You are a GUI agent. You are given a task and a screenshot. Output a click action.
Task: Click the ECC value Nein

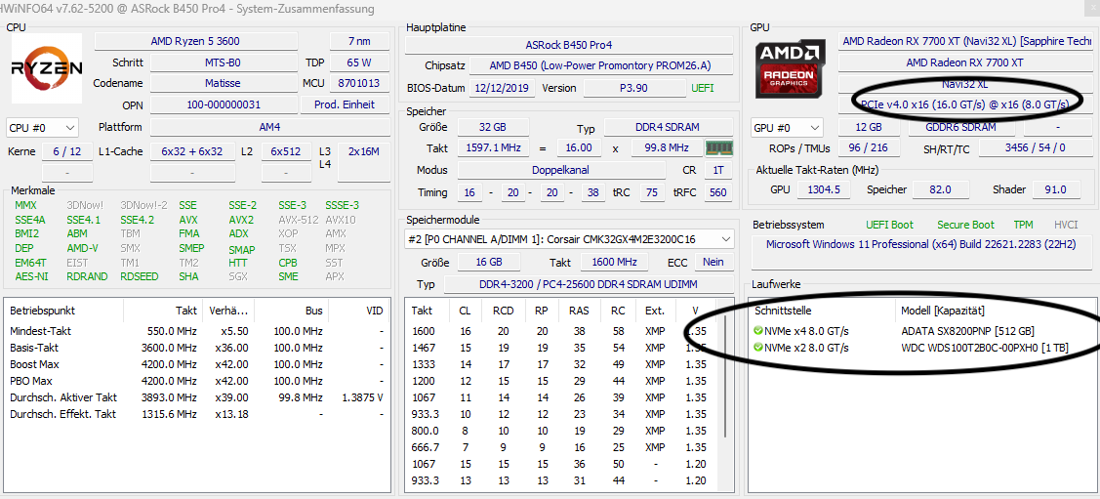tap(714, 262)
